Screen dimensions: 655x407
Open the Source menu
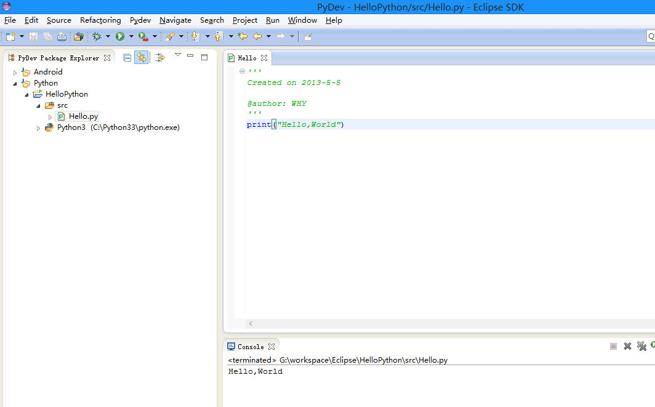59,20
